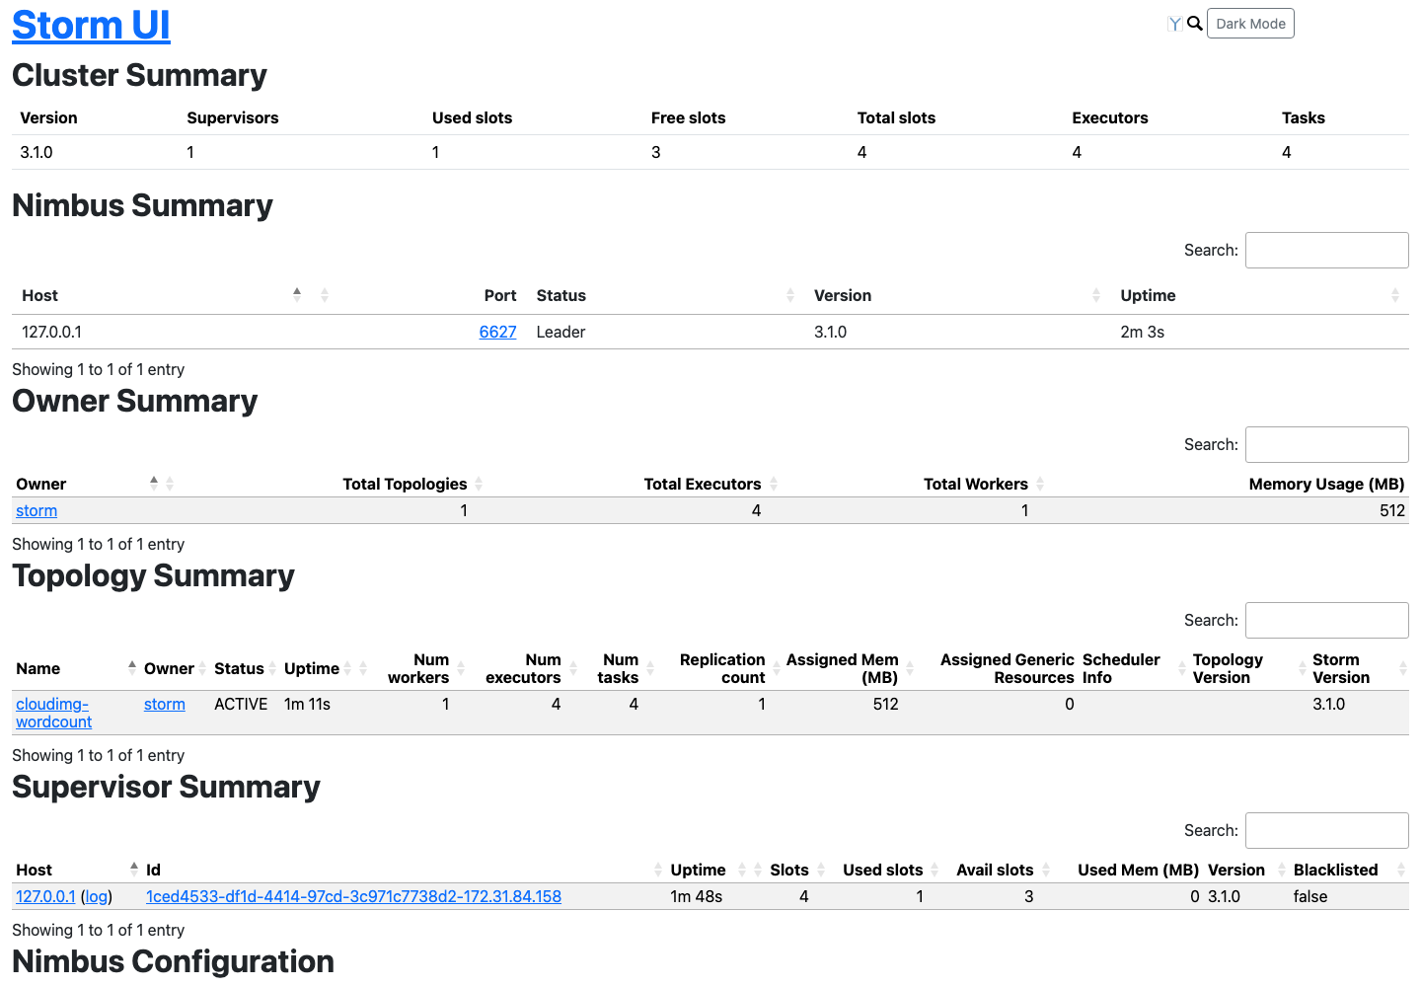1421x987 pixels.
Task: Click sort arrows beside Blacklisted header
Action: (1401, 870)
